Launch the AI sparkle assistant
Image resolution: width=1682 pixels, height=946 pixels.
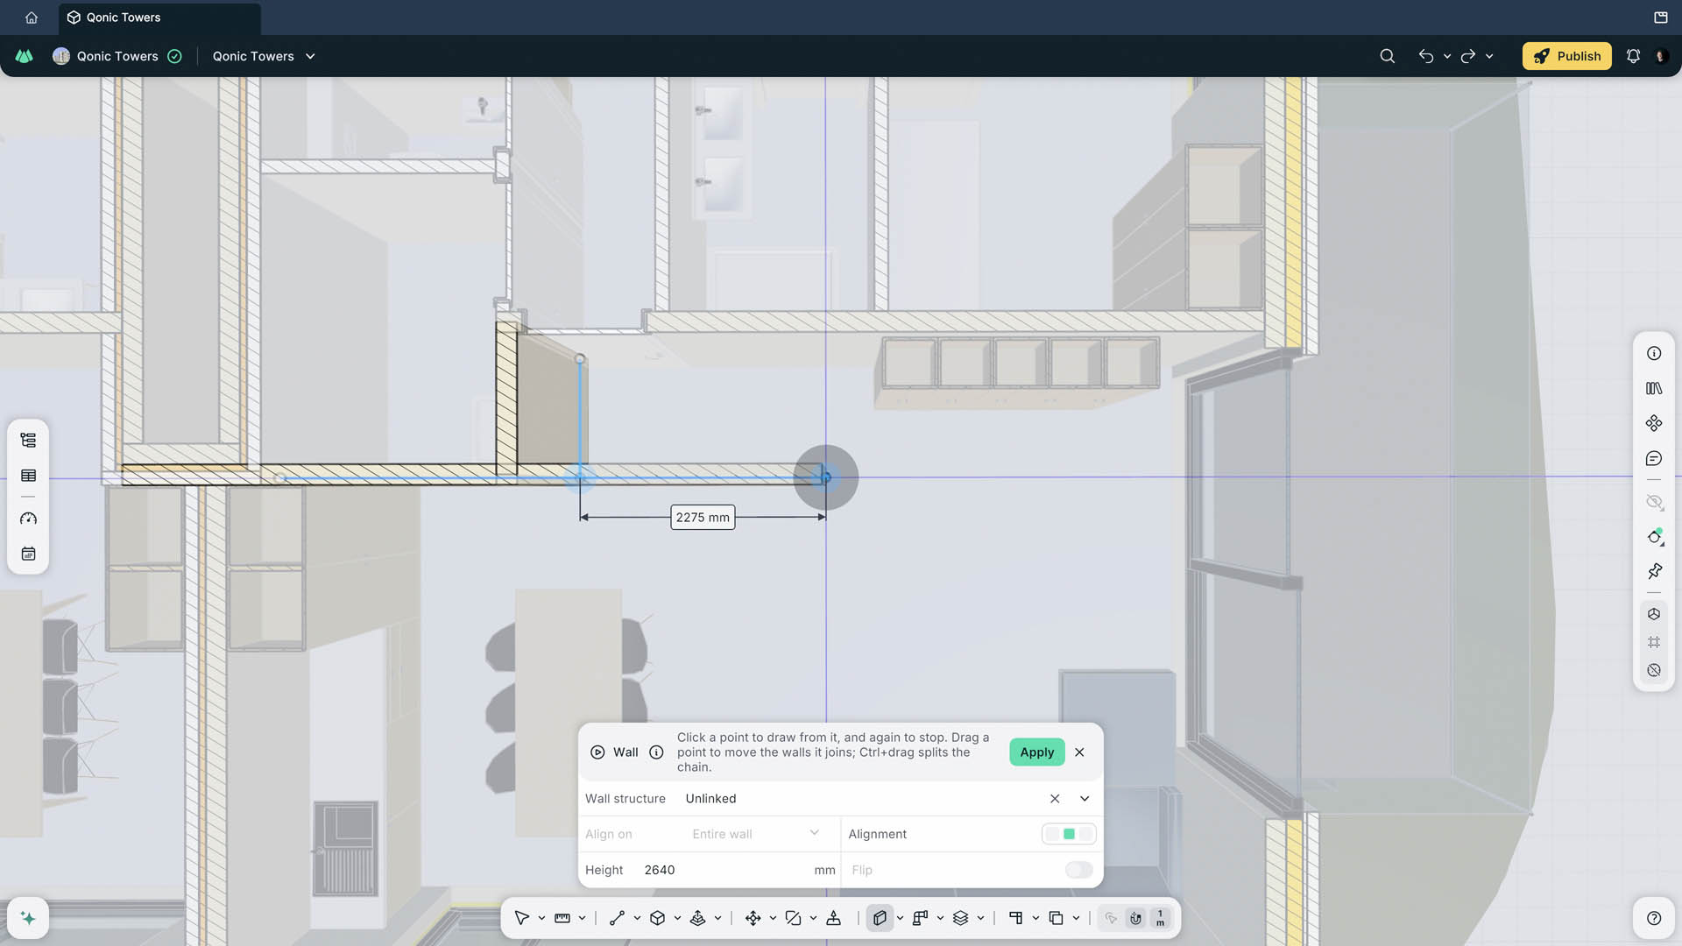coord(28,918)
